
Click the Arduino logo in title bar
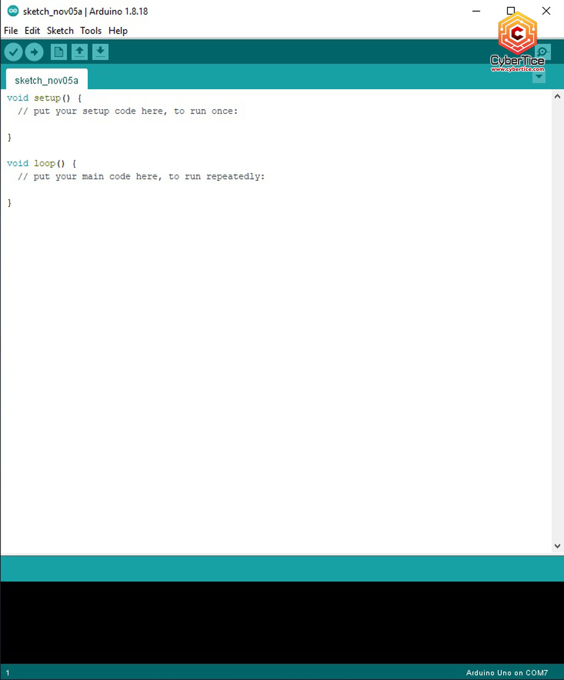pos(13,11)
